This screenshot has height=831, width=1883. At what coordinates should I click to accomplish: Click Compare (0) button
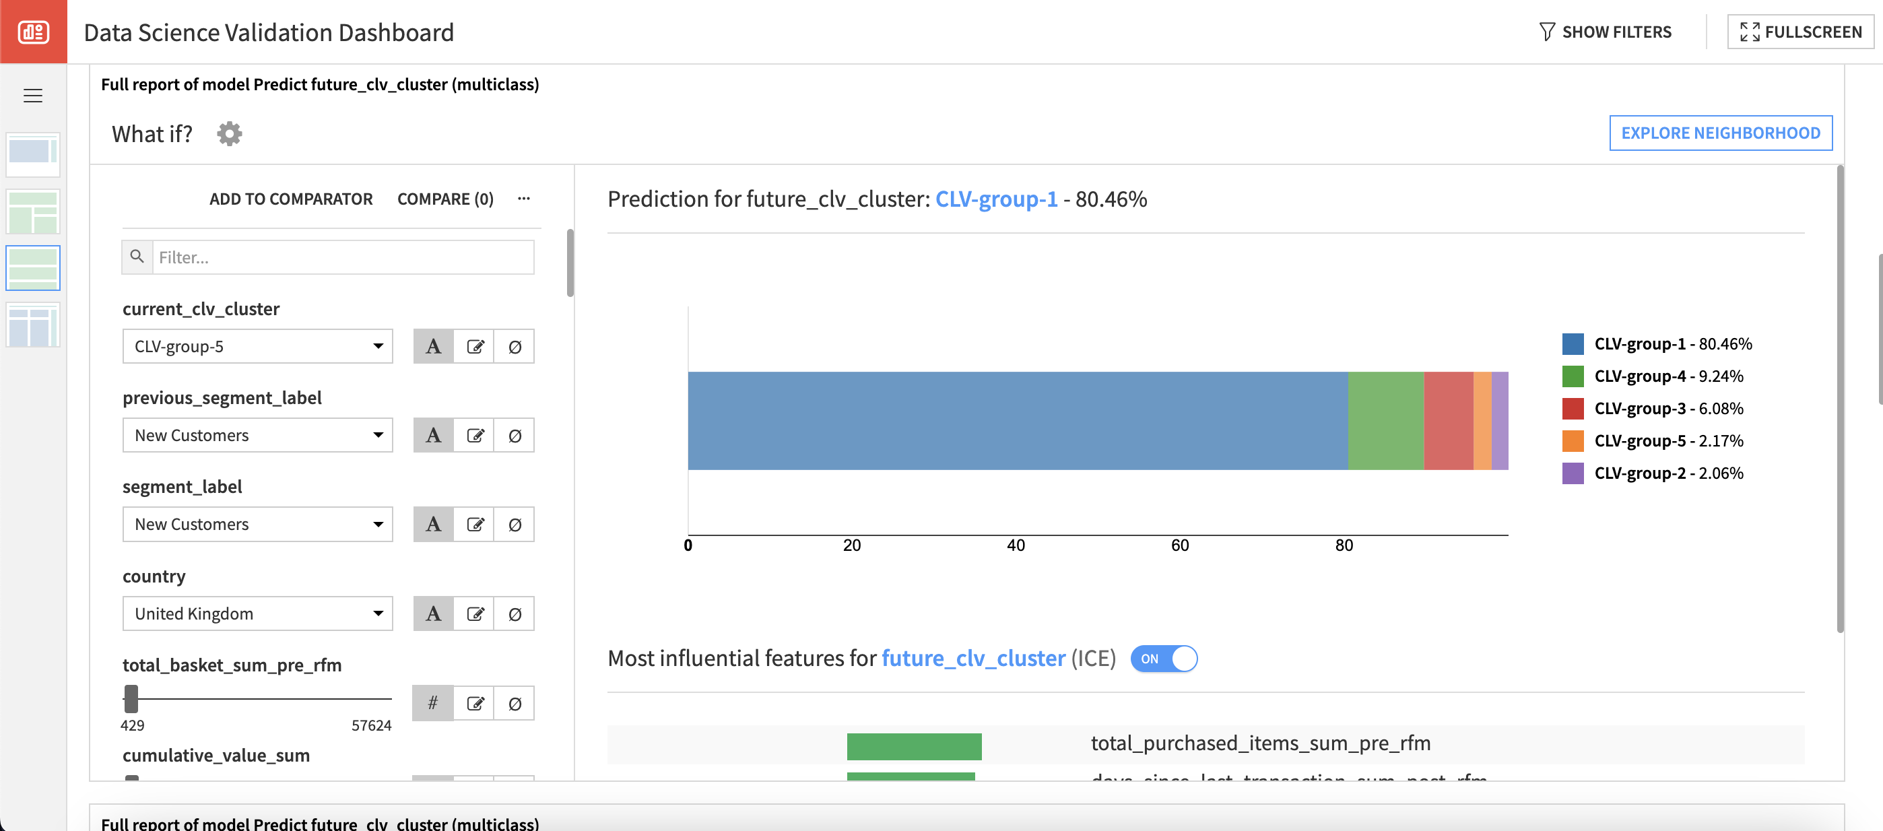coord(445,199)
